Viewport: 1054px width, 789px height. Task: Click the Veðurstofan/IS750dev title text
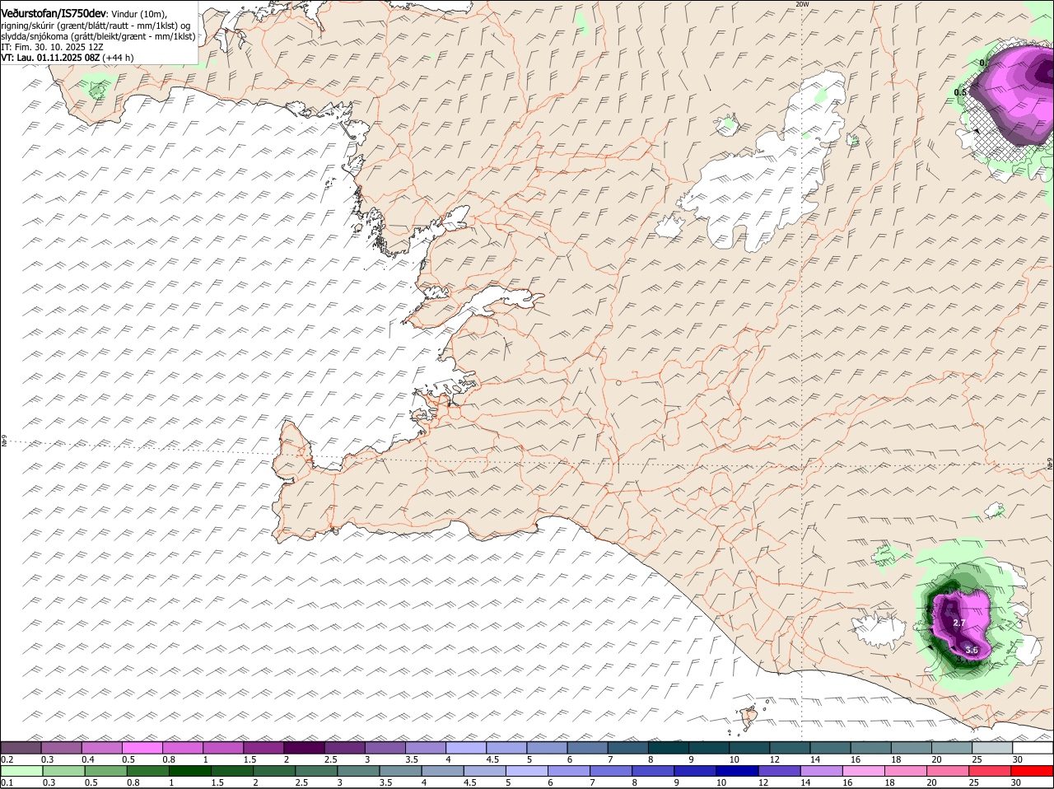[54, 13]
